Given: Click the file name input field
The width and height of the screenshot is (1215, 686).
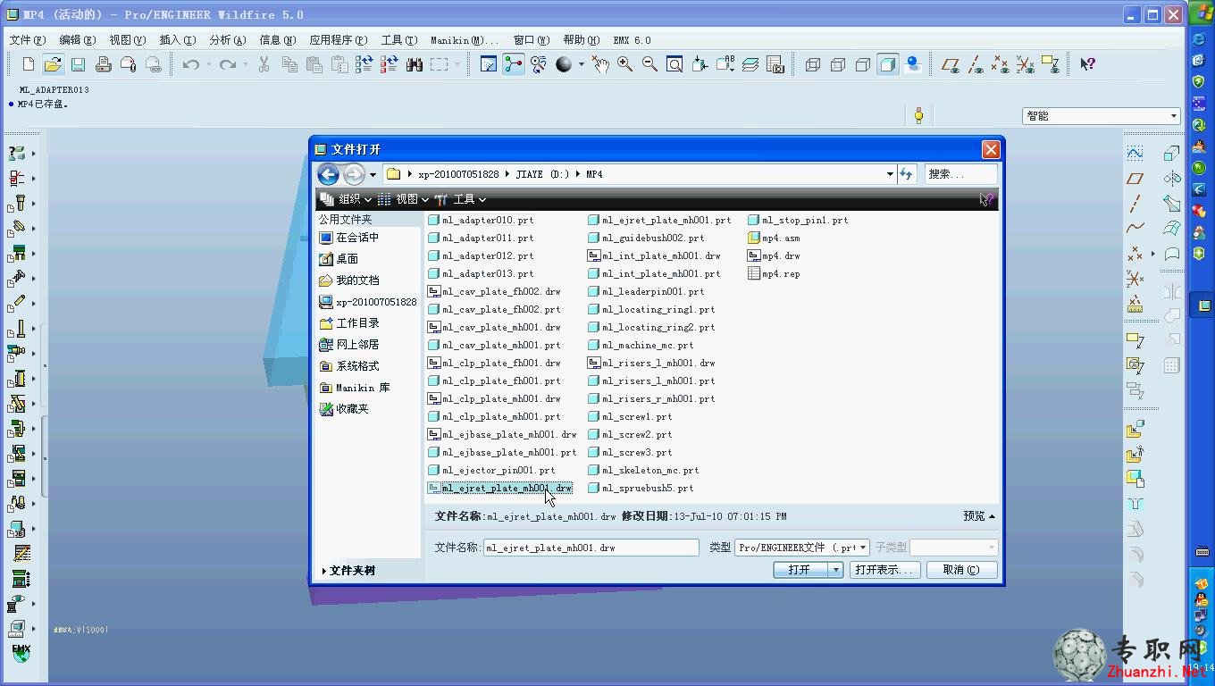Looking at the screenshot, I should (x=591, y=548).
